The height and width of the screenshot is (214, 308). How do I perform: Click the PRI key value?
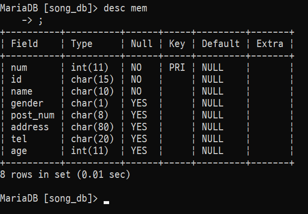(x=177, y=67)
